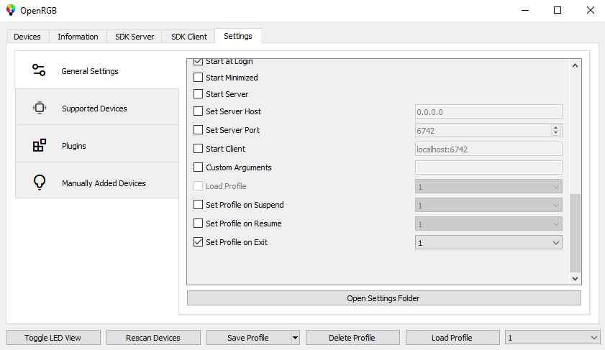Click the Supported Devices chip icon
The height and width of the screenshot is (350, 605).
pos(40,108)
